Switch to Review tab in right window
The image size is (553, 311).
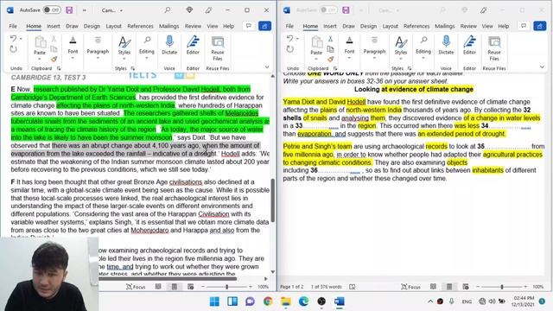pos(468,26)
